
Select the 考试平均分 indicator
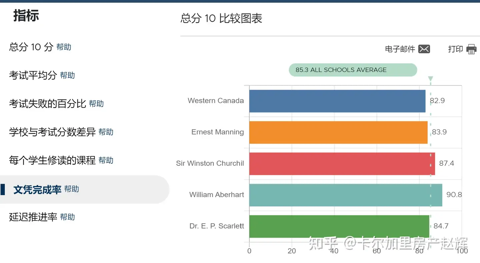tap(33, 75)
